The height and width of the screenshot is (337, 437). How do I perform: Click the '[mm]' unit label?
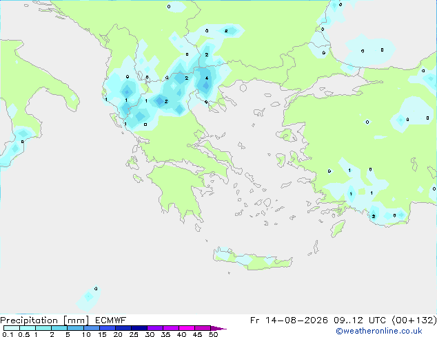pyautogui.click(x=76, y=320)
